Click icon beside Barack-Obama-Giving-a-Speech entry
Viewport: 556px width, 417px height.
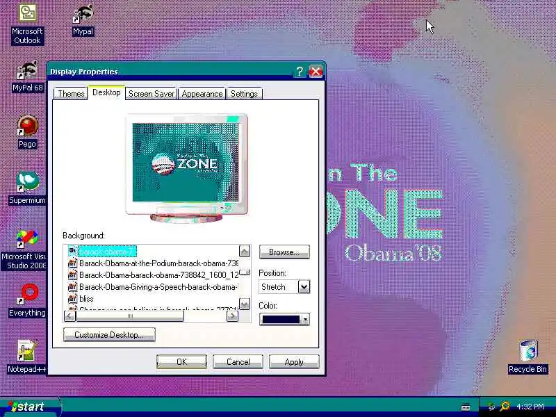pos(72,286)
